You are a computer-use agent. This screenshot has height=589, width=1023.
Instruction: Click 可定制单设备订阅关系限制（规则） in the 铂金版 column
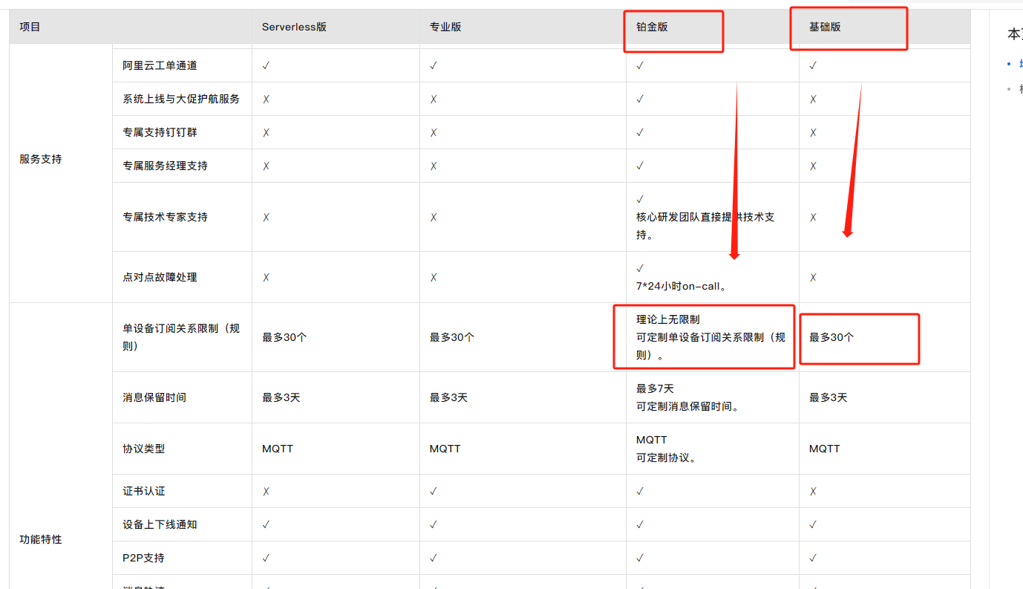(x=710, y=346)
